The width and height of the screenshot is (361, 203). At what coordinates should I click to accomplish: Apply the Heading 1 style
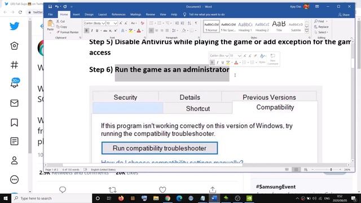(x=245, y=27)
